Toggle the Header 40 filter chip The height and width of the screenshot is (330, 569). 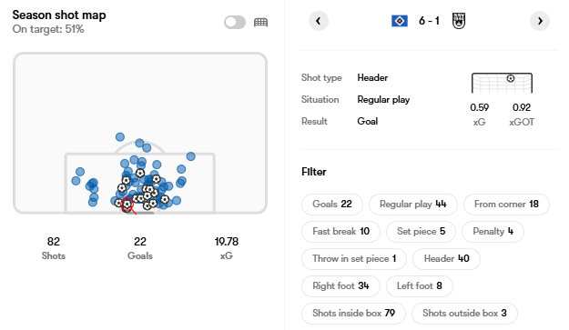tap(446, 259)
